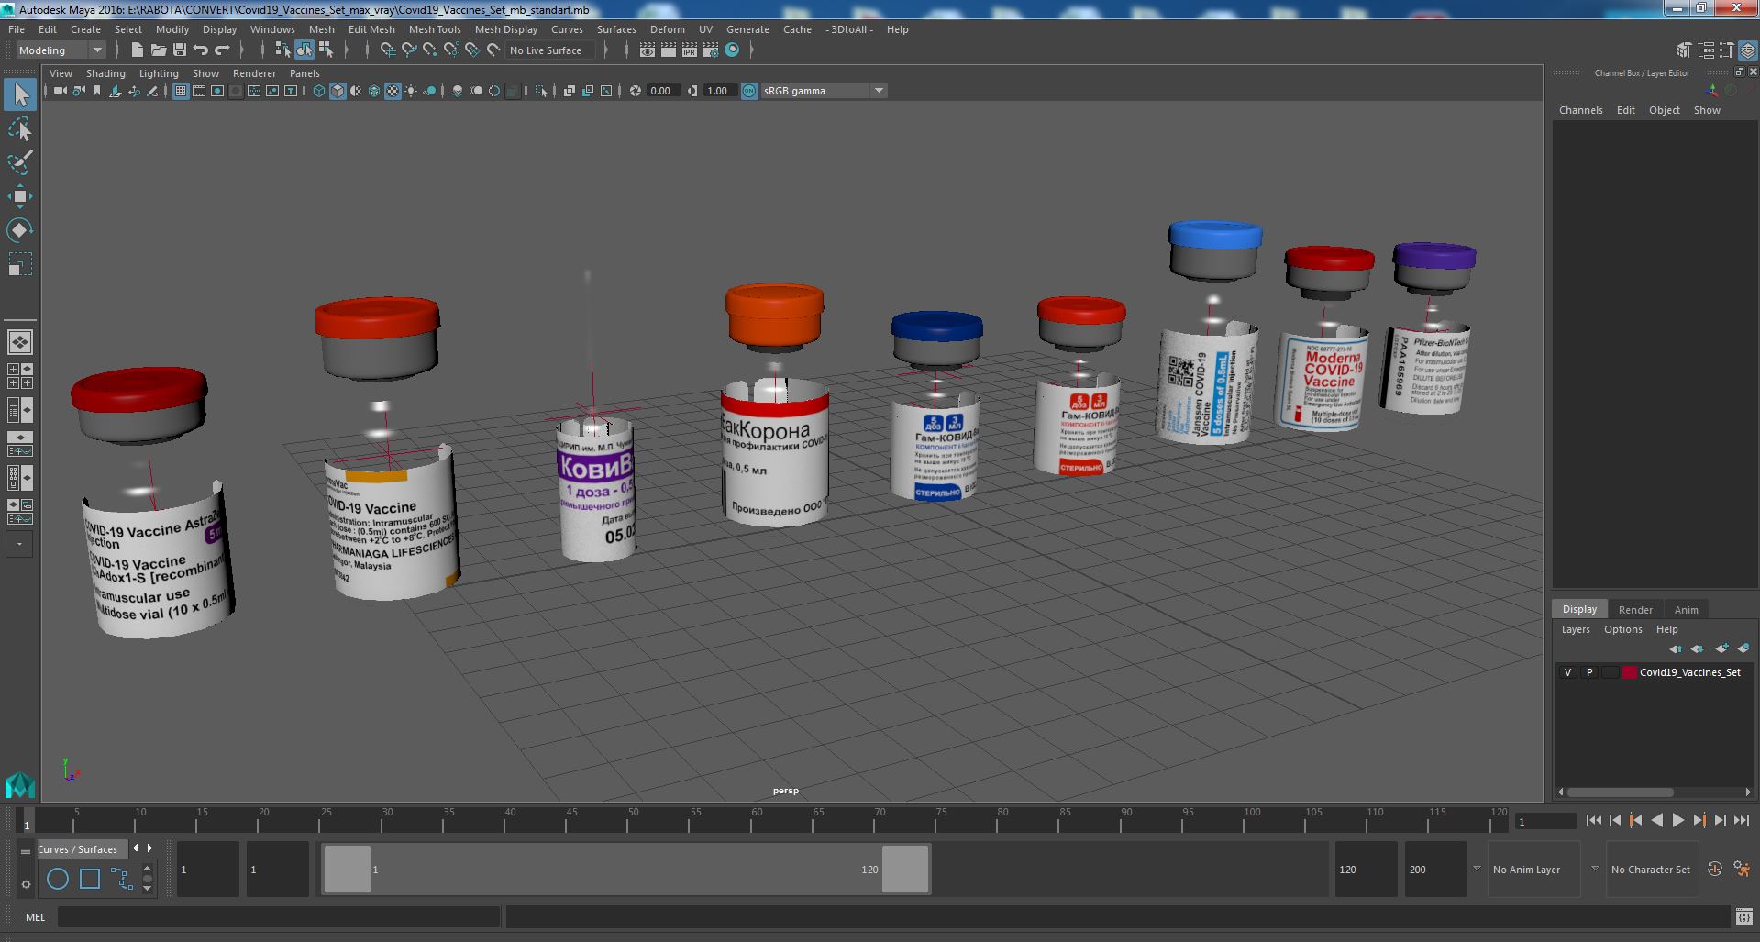
Task: Toggle textured display in viewport
Action: tap(393, 91)
